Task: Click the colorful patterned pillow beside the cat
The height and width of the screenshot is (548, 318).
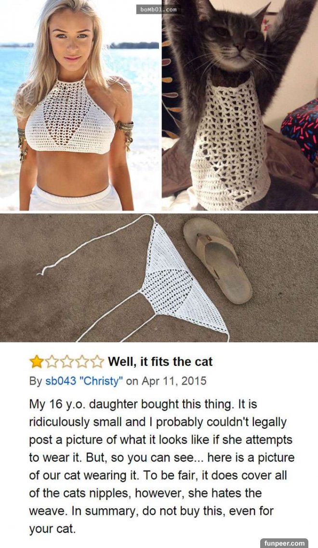Action: 300,129
